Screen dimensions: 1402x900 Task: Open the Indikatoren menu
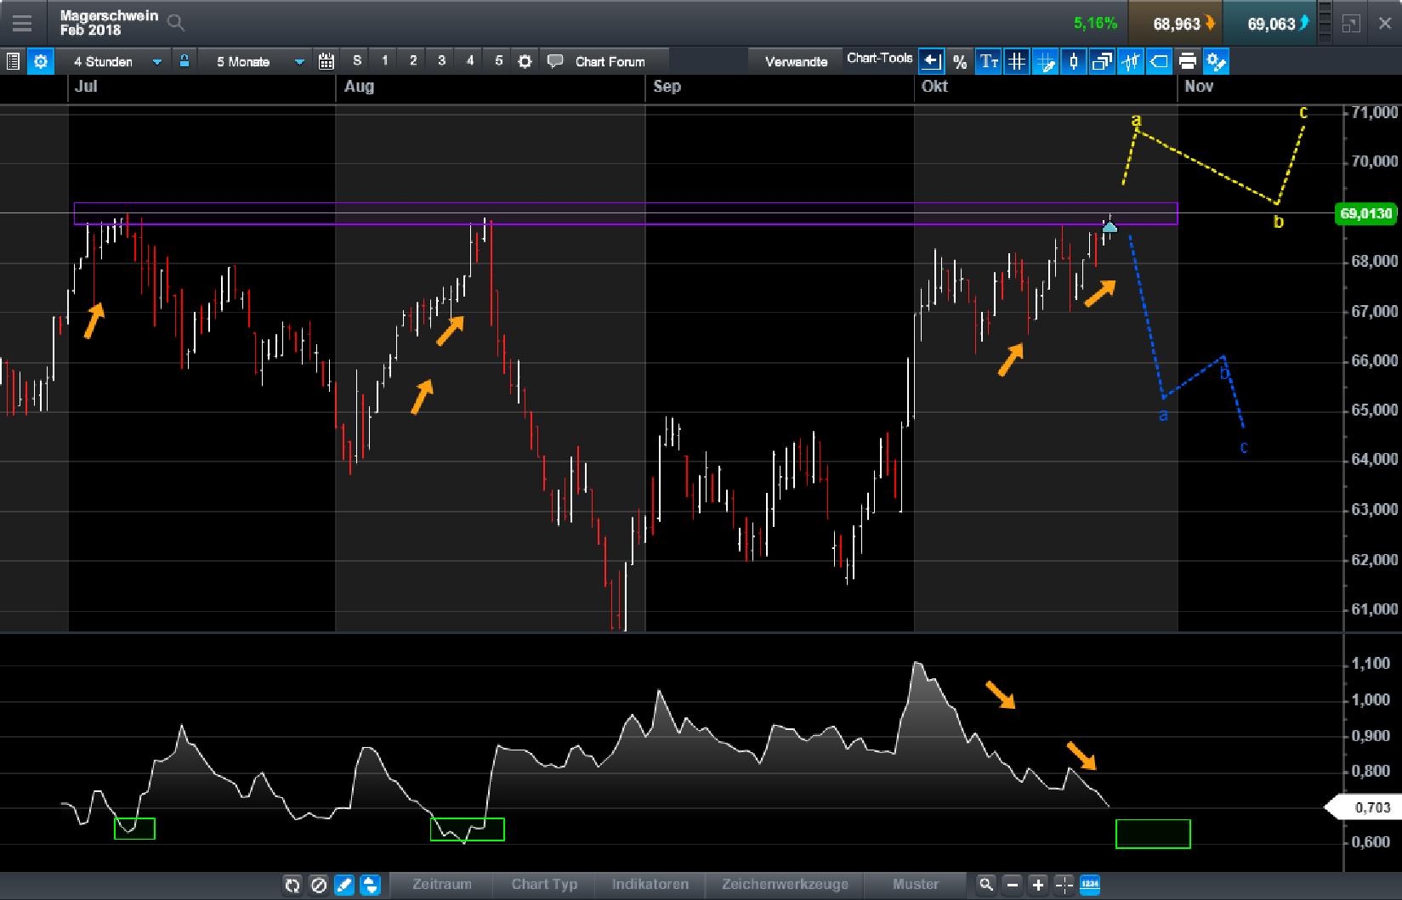tap(650, 885)
